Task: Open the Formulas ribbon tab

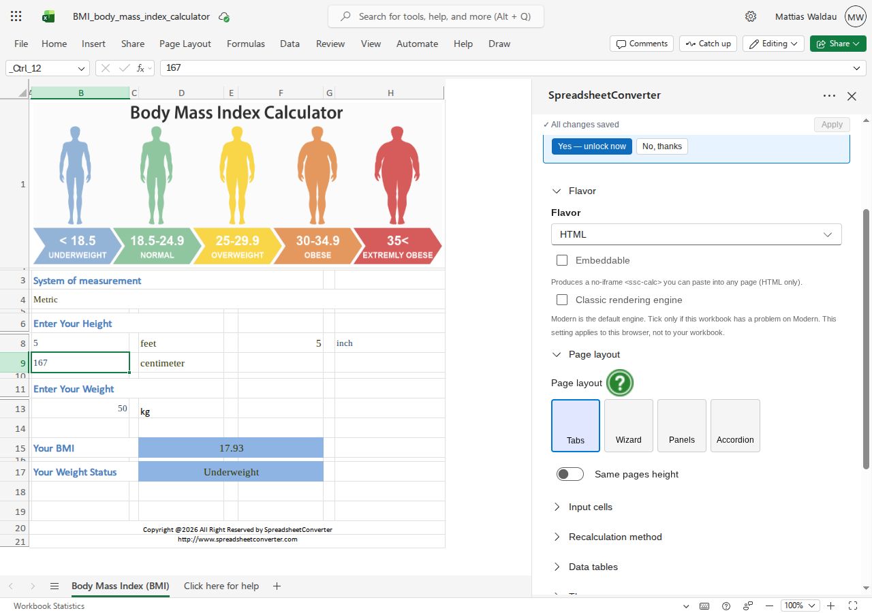Action: 246,44
